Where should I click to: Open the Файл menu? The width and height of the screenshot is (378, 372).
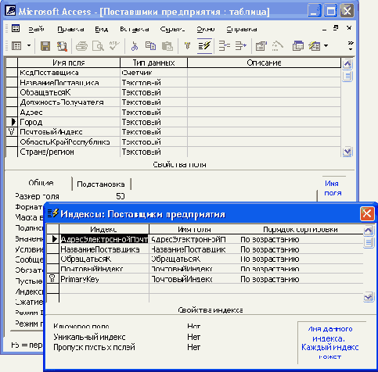(x=36, y=29)
